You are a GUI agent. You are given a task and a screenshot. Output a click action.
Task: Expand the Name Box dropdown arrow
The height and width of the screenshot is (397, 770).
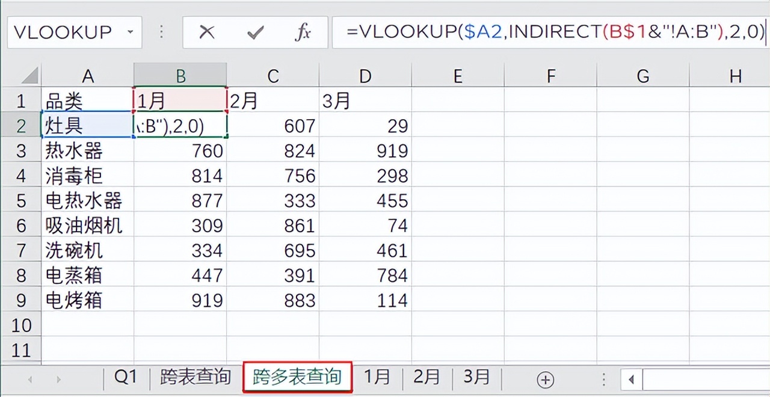click(131, 32)
